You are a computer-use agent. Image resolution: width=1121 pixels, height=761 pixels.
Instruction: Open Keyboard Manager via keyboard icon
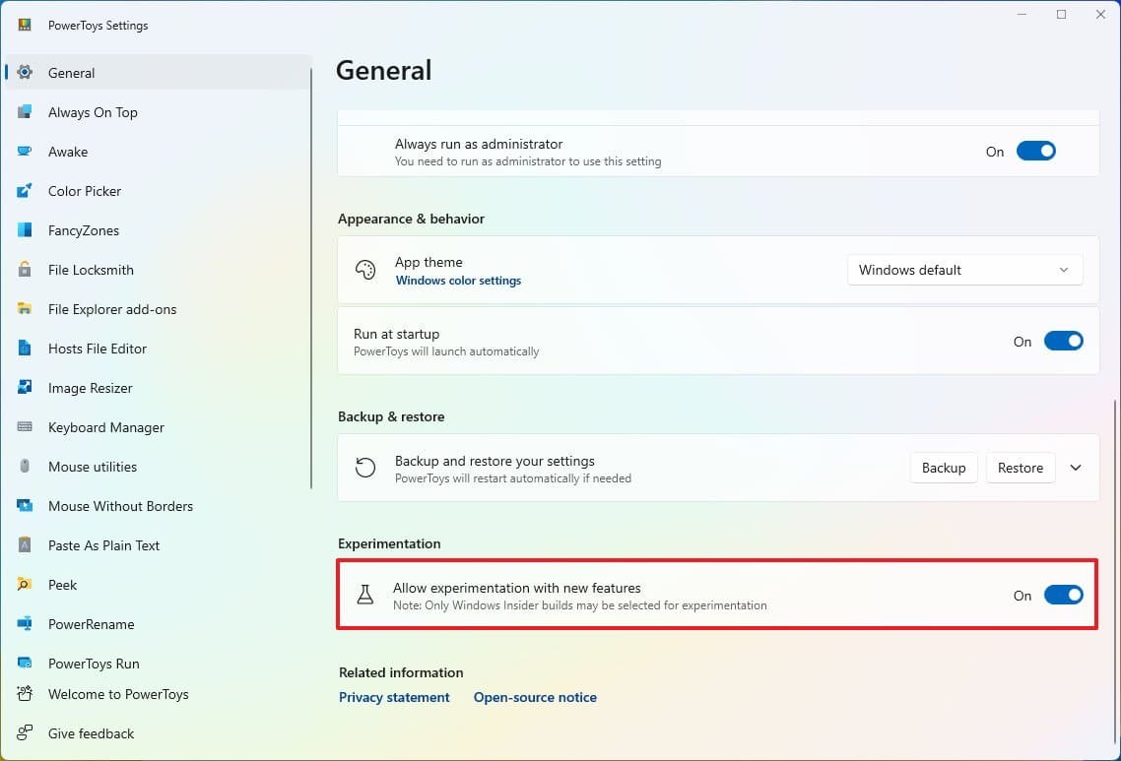coord(25,427)
